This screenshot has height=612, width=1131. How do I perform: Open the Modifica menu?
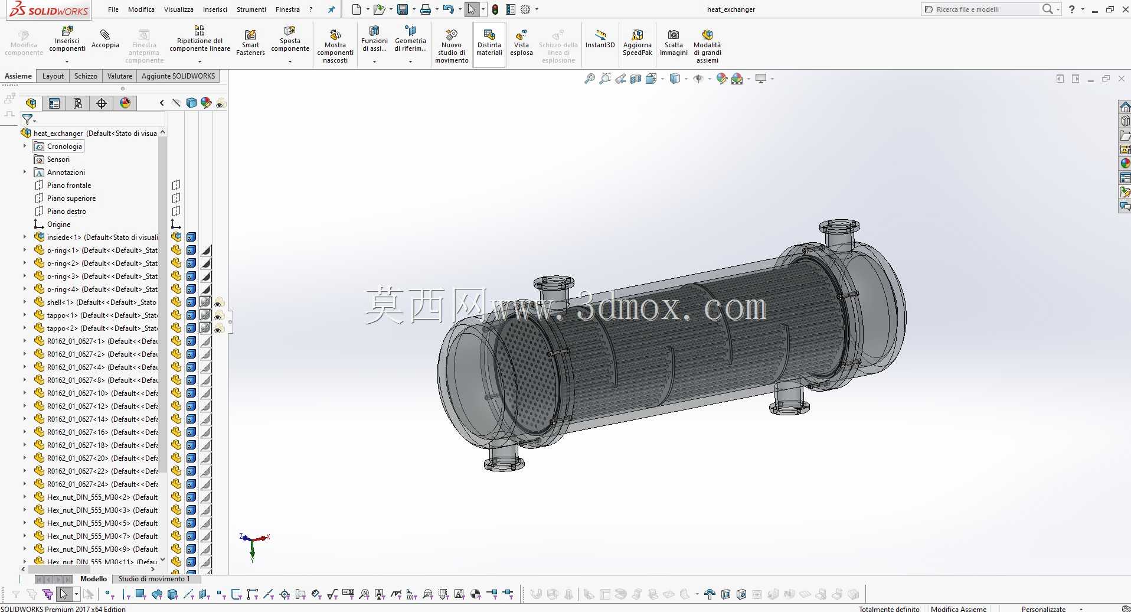pos(141,9)
